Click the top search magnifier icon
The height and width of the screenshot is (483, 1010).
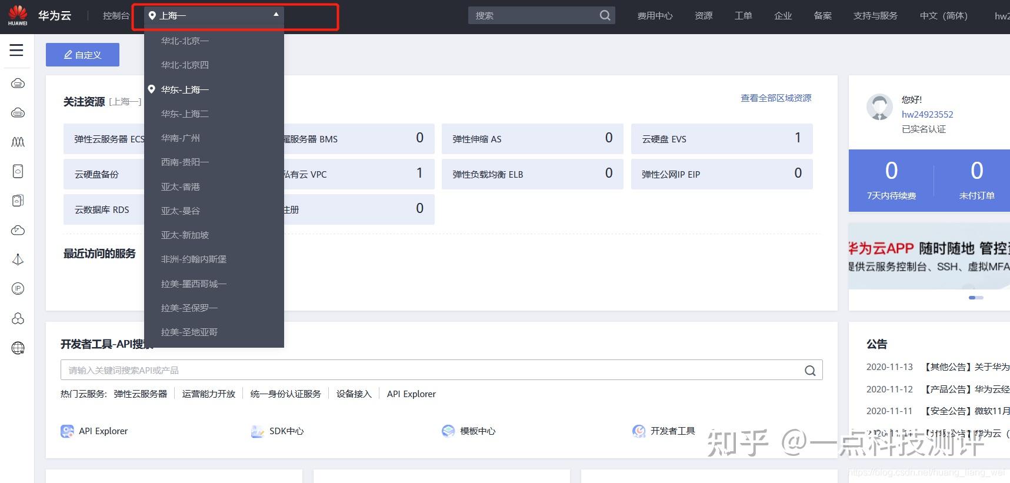(605, 15)
